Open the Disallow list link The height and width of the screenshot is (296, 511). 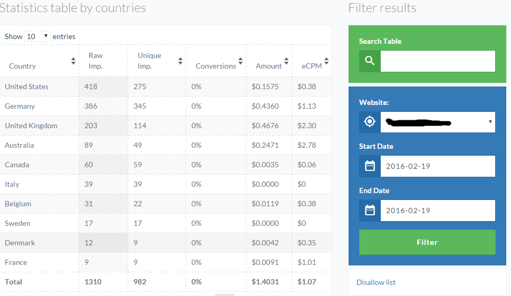(x=376, y=282)
